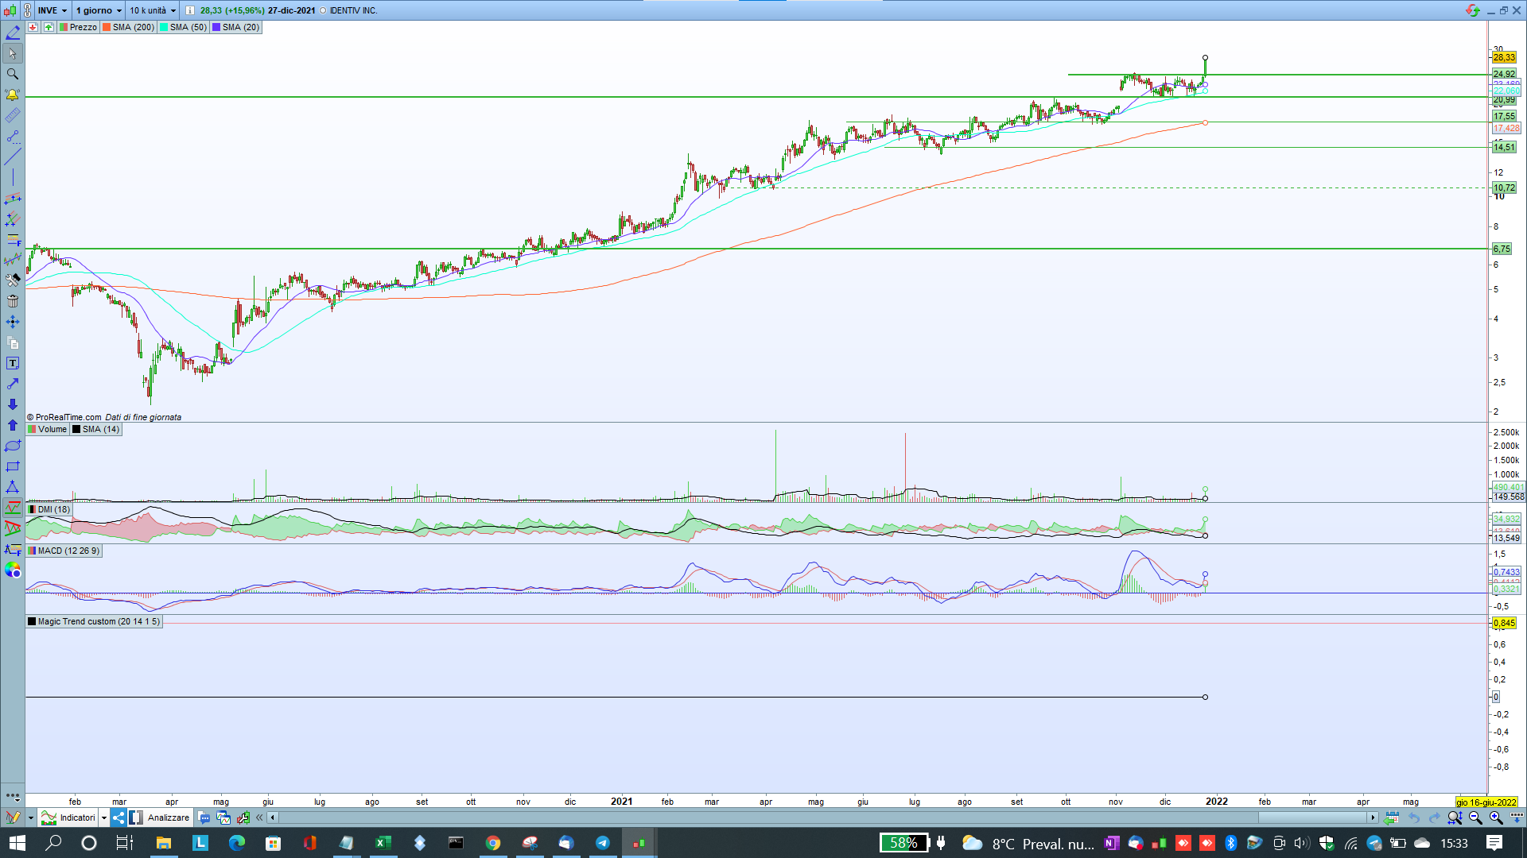The image size is (1527, 858).
Task: Toggle the chain link group icon
Action: pyautogui.click(x=27, y=10)
